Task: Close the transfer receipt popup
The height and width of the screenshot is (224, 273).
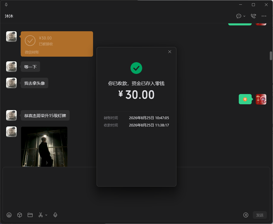Action: point(170,52)
